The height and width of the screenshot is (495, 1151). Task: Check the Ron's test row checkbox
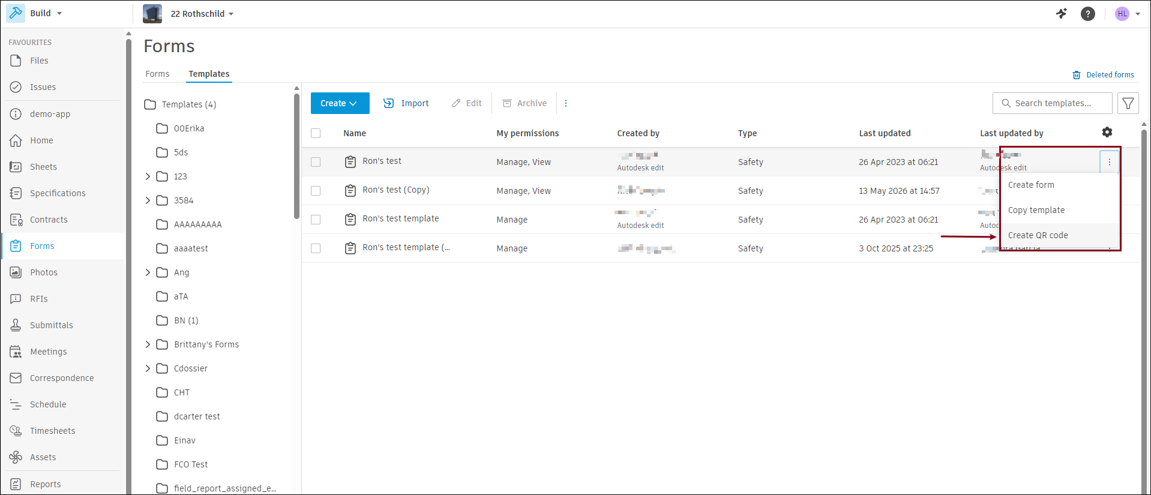(x=316, y=162)
